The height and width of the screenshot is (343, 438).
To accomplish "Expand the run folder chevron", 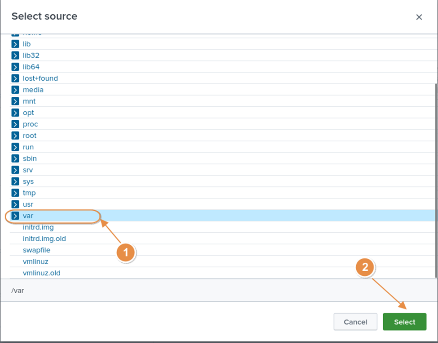I will pos(15,147).
